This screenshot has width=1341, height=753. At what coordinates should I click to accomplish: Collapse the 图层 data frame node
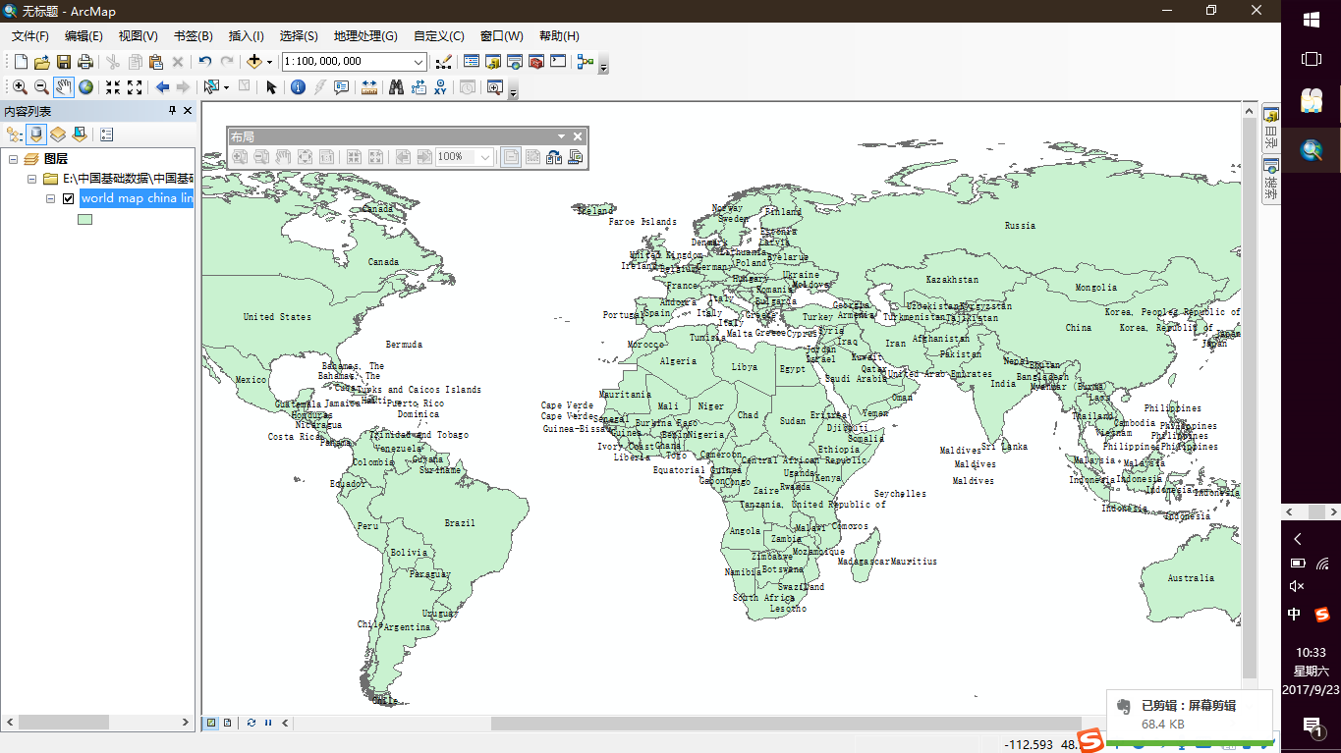click(14, 159)
